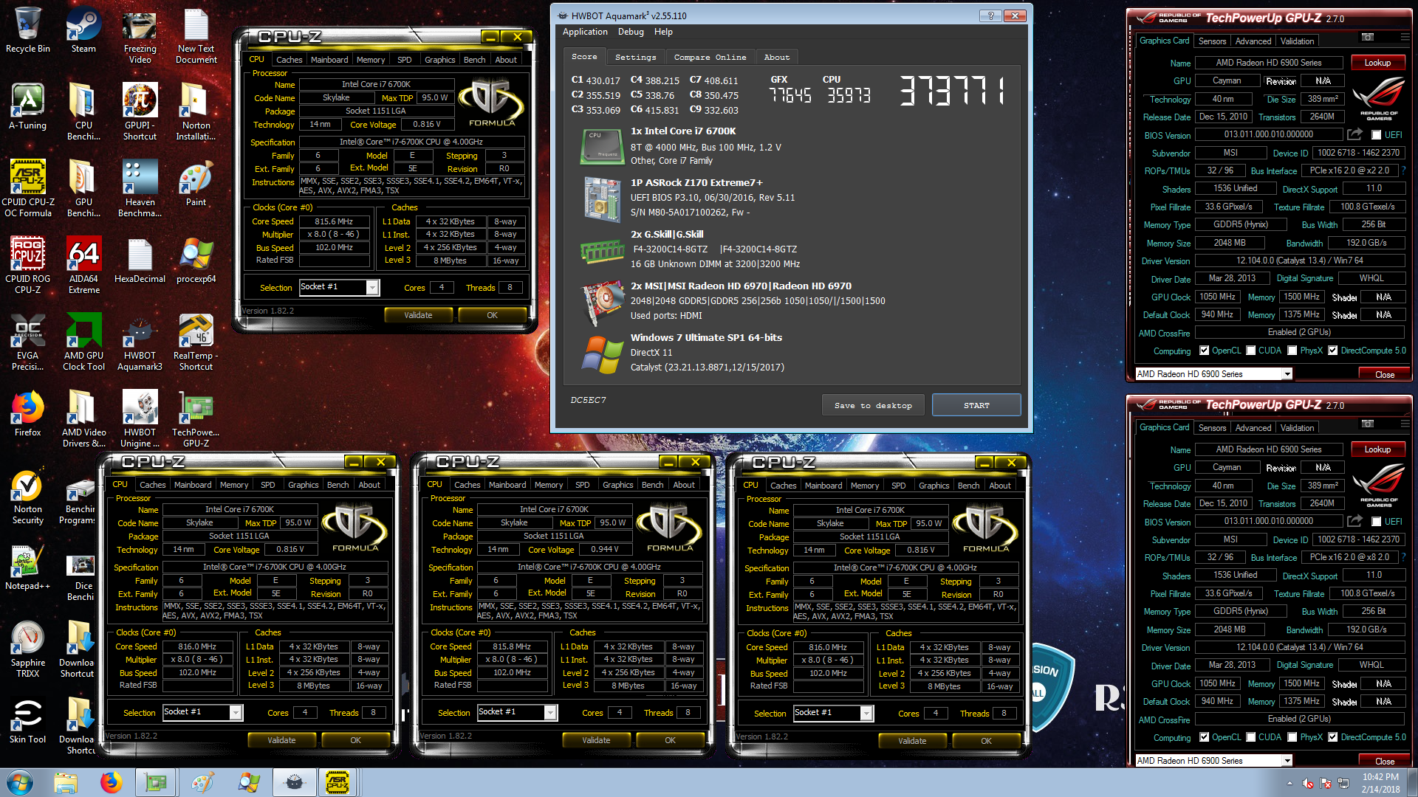Expand Socket #1 dropdown in top CPU-Z window
The height and width of the screenshot is (797, 1418).
[x=373, y=287]
